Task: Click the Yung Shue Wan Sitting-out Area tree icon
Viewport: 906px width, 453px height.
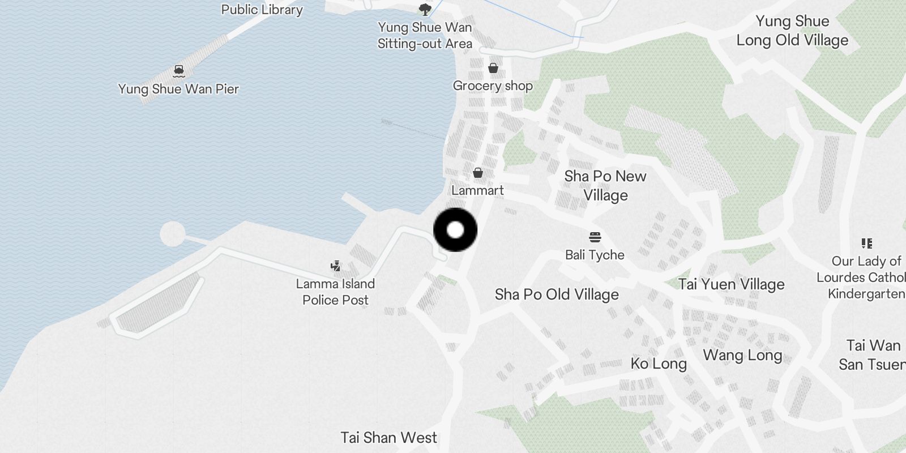Action: coord(425,10)
